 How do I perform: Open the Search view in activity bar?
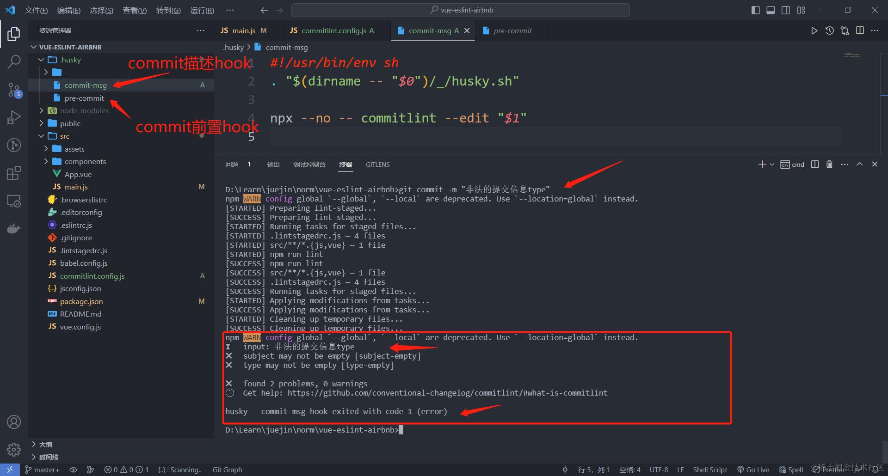point(14,61)
